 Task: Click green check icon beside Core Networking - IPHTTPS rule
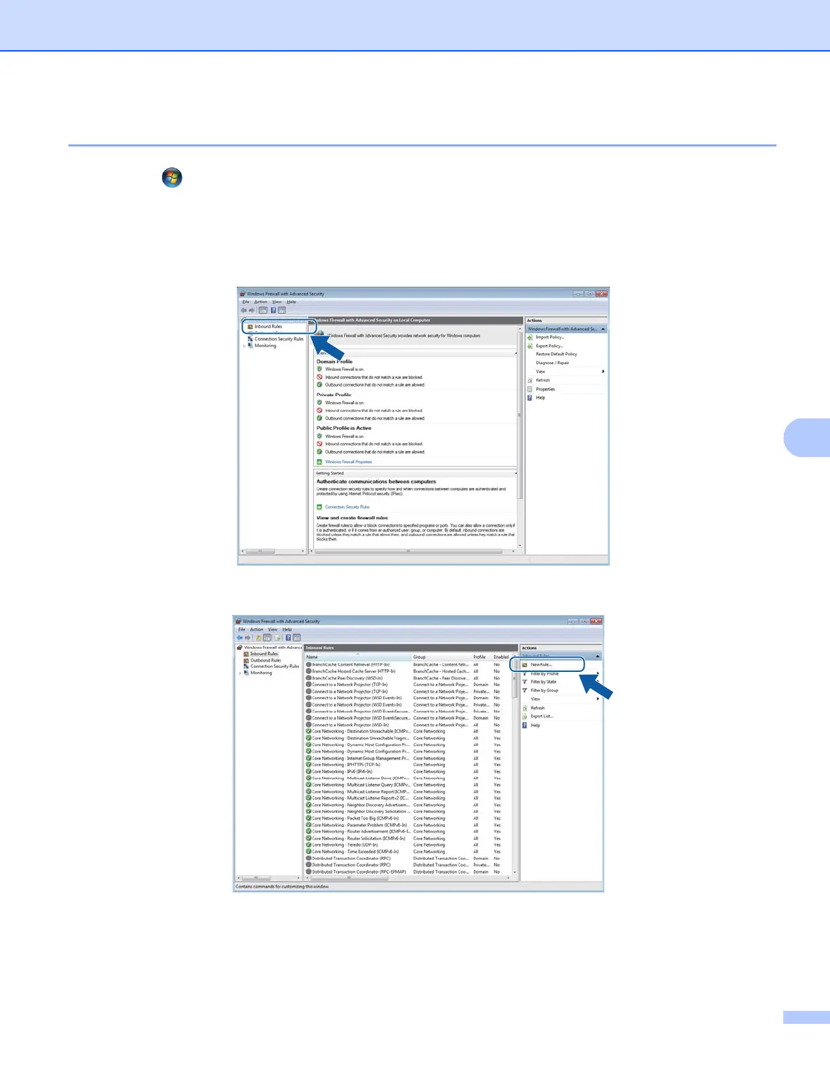pos(309,765)
